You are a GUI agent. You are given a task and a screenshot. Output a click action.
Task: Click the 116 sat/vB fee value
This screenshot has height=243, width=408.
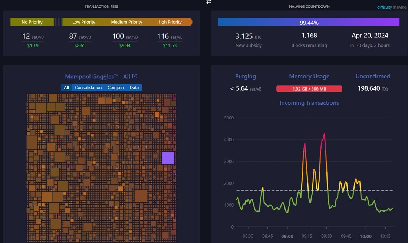[x=170, y=36]
